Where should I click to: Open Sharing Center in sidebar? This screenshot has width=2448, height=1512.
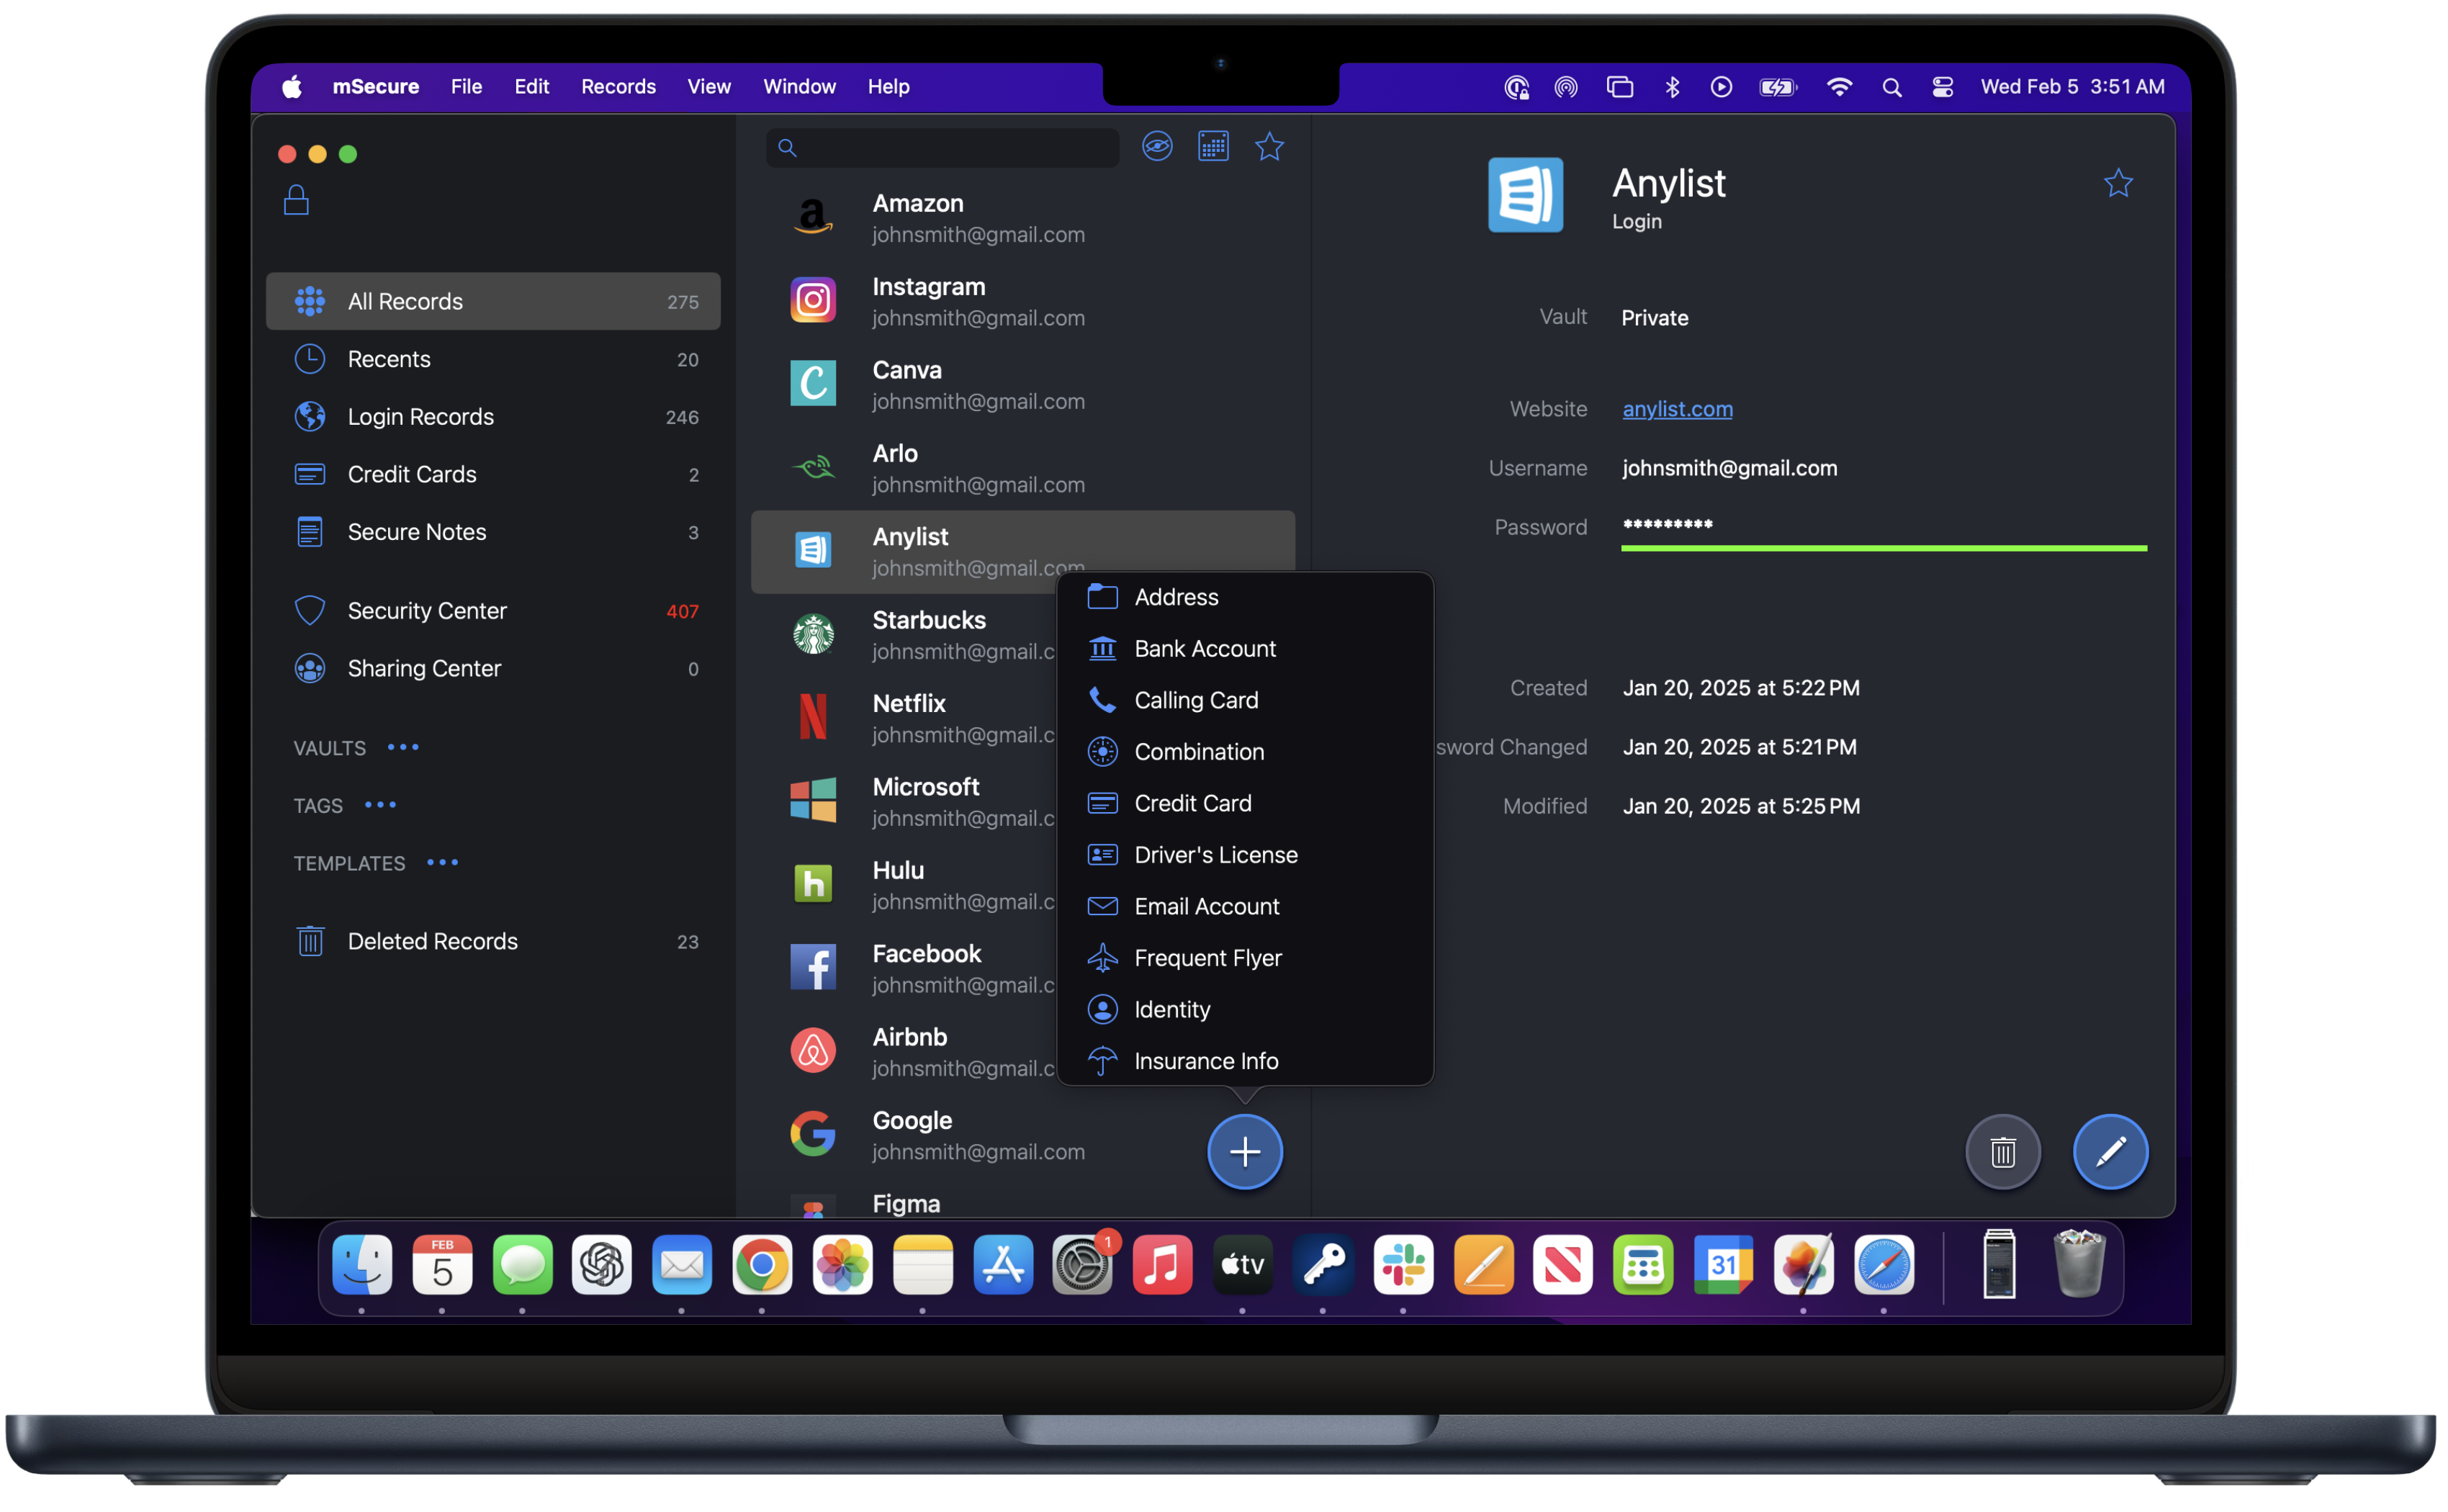tap(424, 668)
